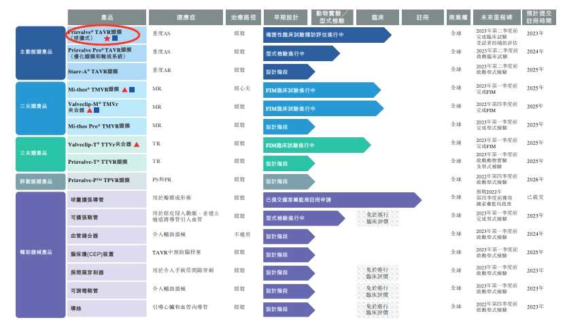Click the 2026年 registration date
The height and width of the screenshot is (320, 565).
pos(535,179)
